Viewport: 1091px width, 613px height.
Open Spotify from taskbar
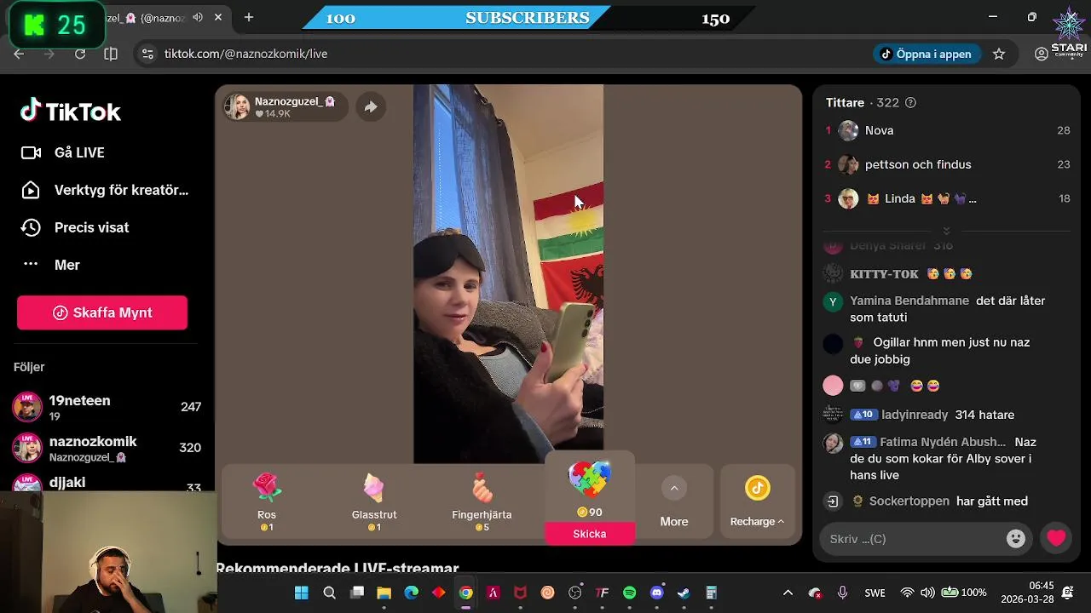(x=630, y=593)
